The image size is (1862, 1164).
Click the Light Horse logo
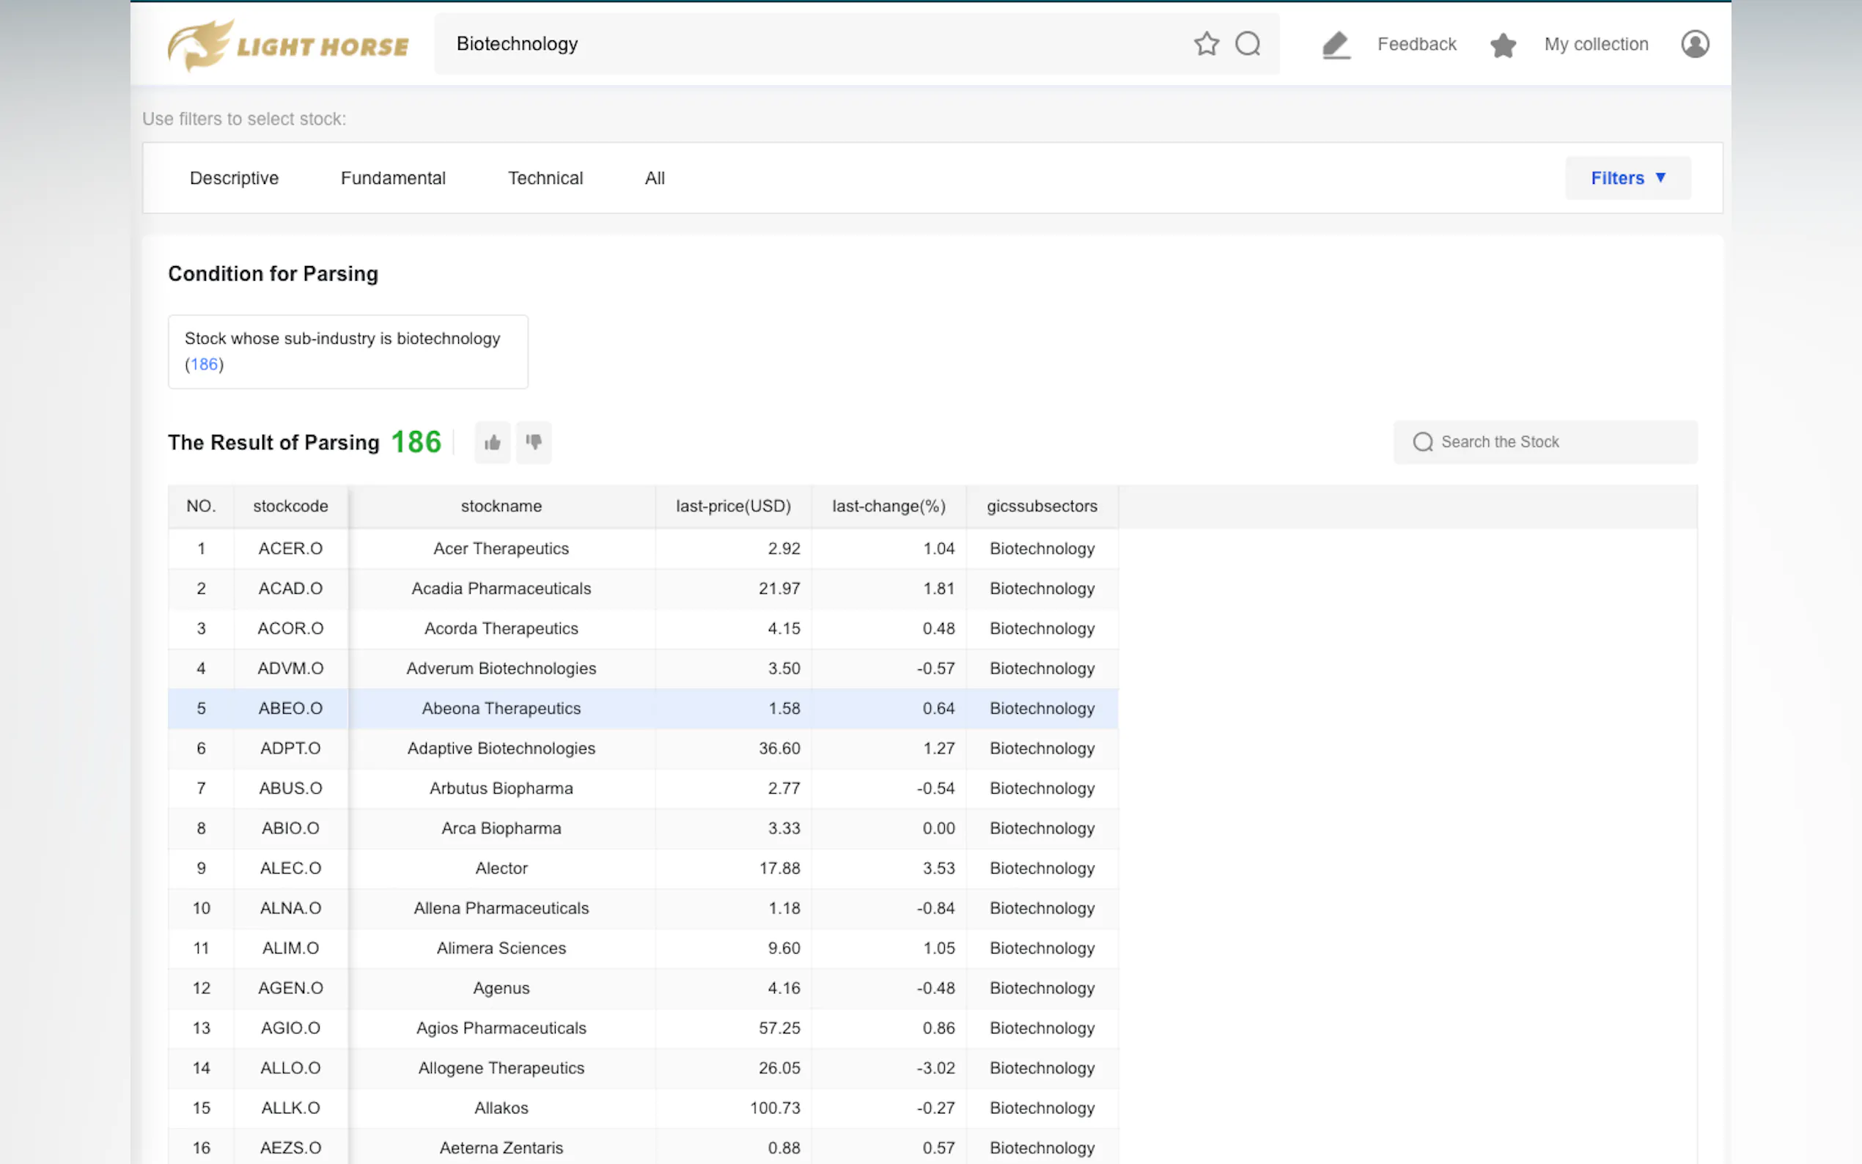pos(288,45)
